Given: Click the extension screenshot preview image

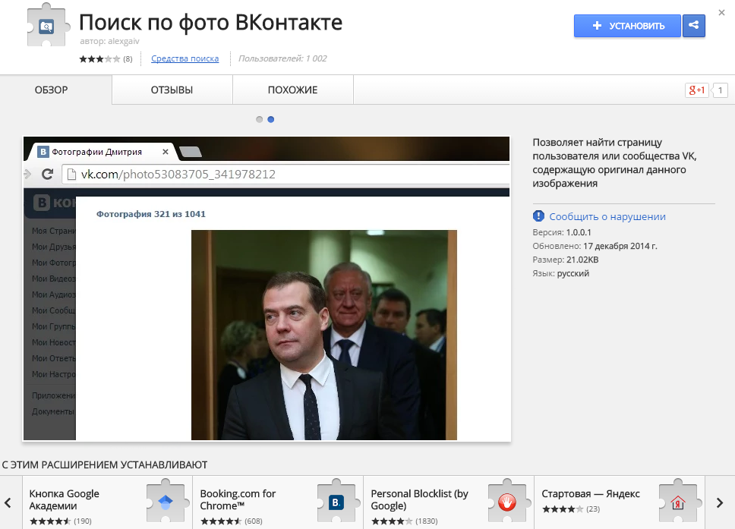Looking at the screenshot, I should click(x=267, y=288).
